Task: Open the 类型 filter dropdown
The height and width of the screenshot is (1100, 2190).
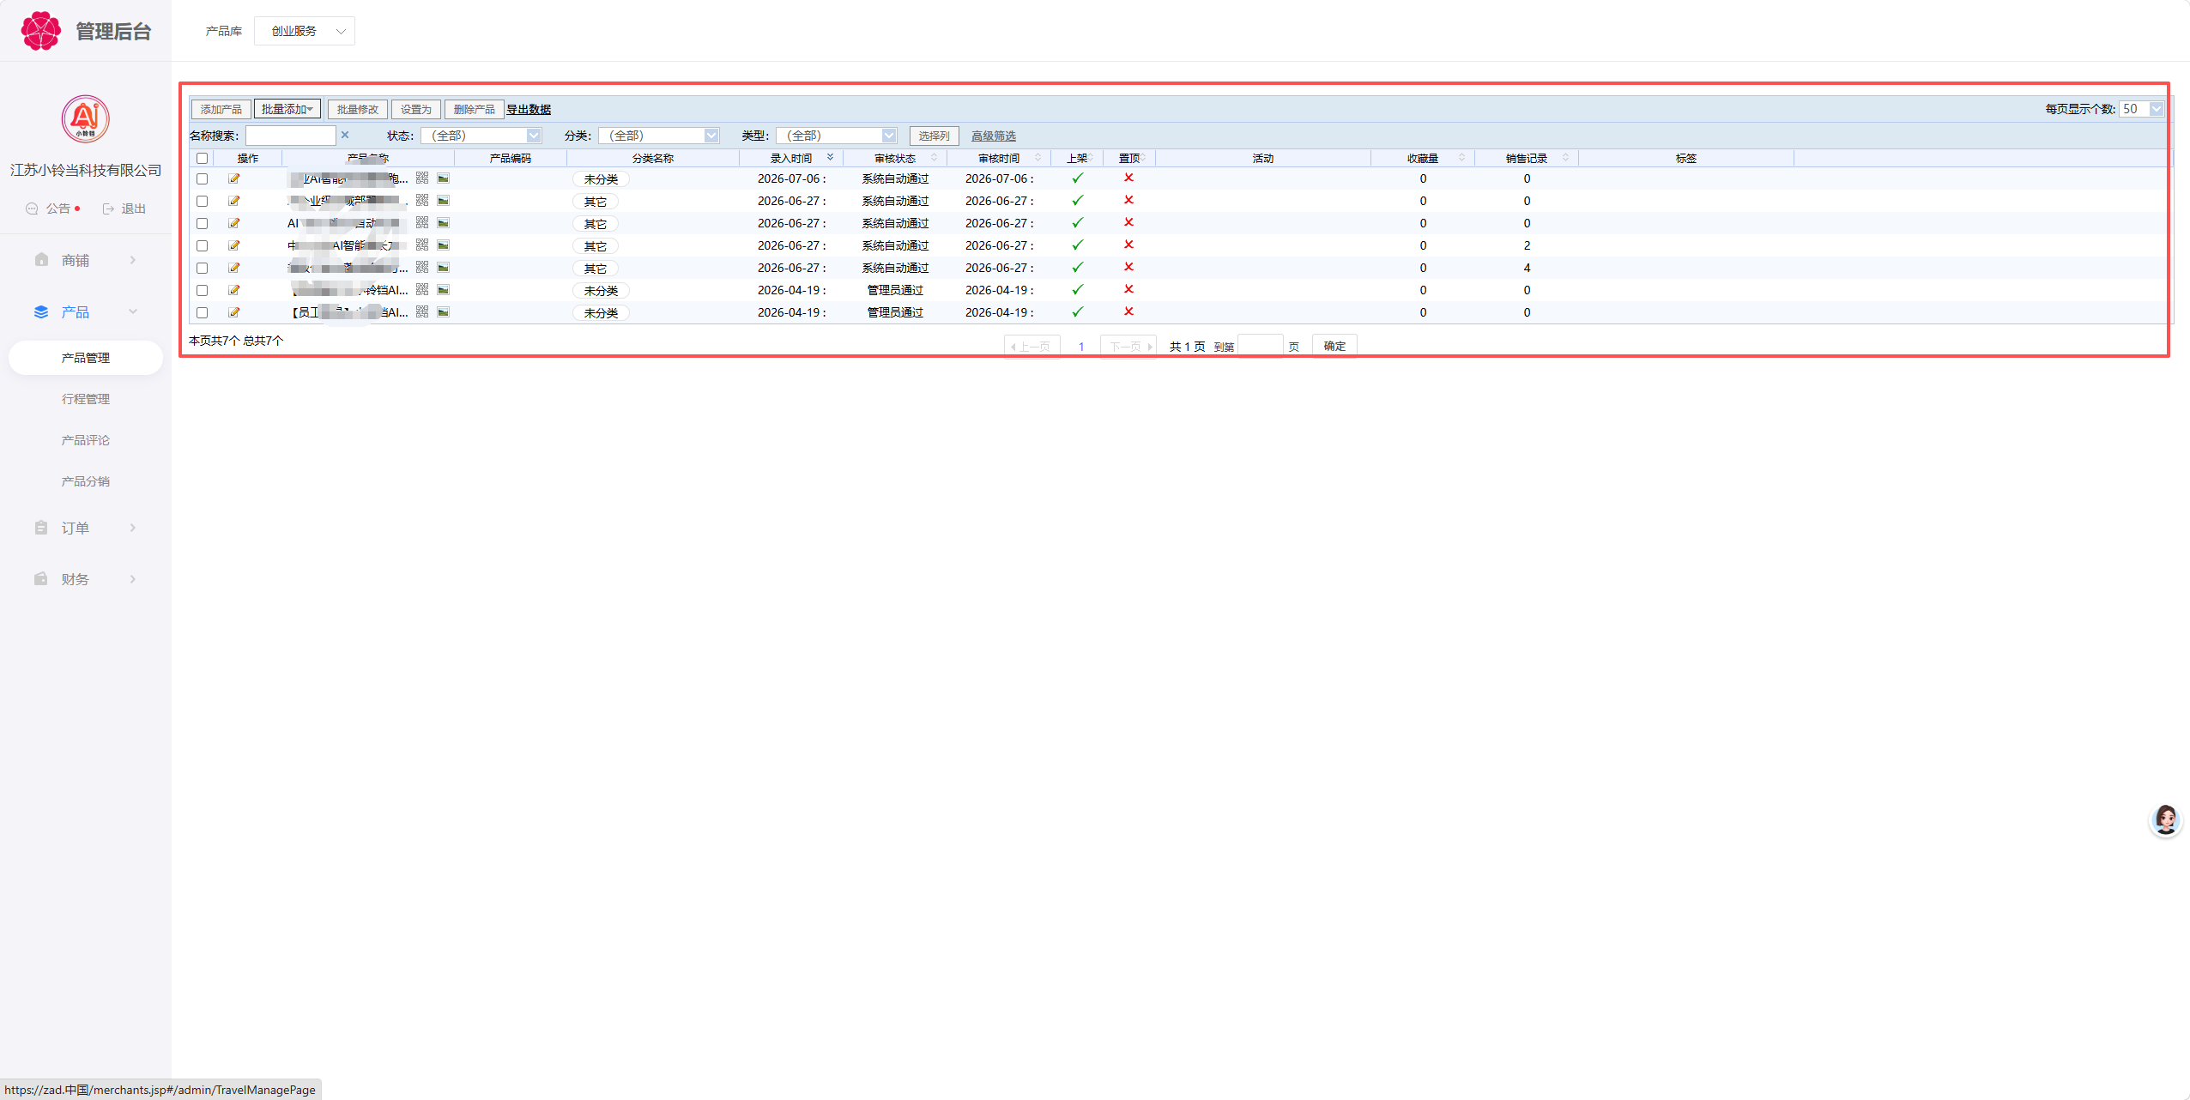Action: pos(837,136)
